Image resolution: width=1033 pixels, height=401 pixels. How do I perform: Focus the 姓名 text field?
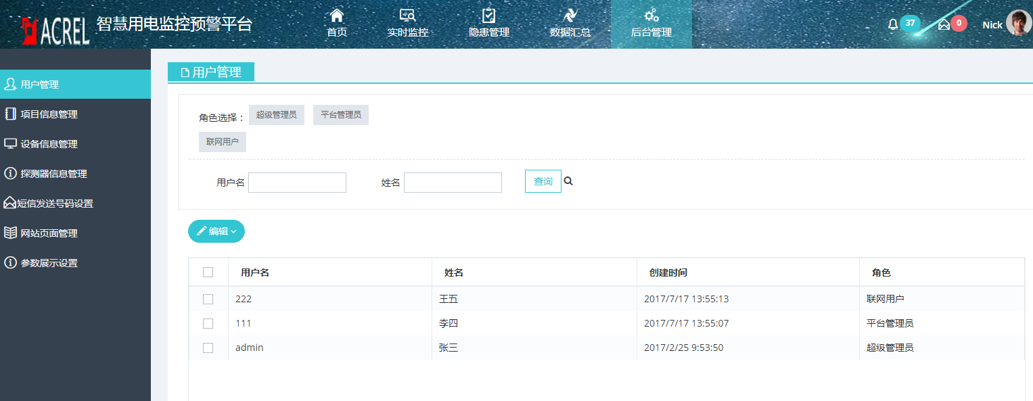coord(453,183)
